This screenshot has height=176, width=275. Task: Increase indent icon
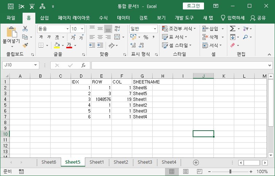coord(100,45)
